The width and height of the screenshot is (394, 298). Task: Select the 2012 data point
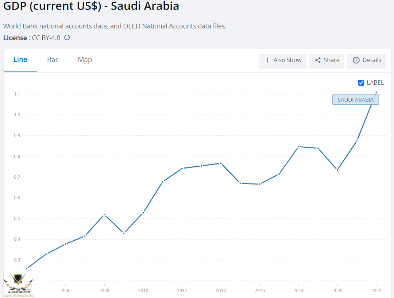(x=182, y=168)
